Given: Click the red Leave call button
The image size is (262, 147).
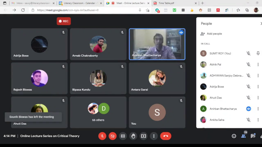Looking at the screenshot, I should [x=166, y=136].
